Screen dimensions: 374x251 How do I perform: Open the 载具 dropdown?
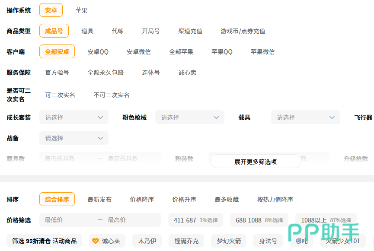coord(306,117)
